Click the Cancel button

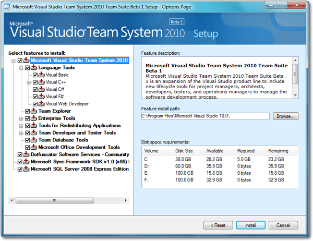click(x=283, y=225)
